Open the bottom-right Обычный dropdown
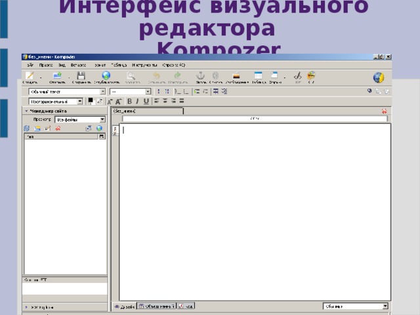Viewport: 420px width, 315px height. point(356,306)
